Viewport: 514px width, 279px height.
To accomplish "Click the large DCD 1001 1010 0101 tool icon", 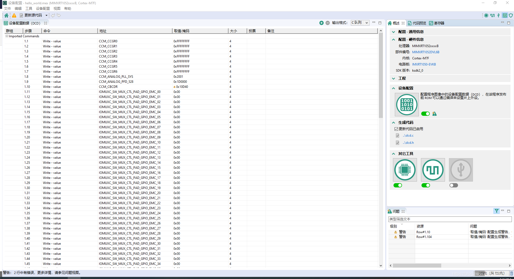I will 407,105.
